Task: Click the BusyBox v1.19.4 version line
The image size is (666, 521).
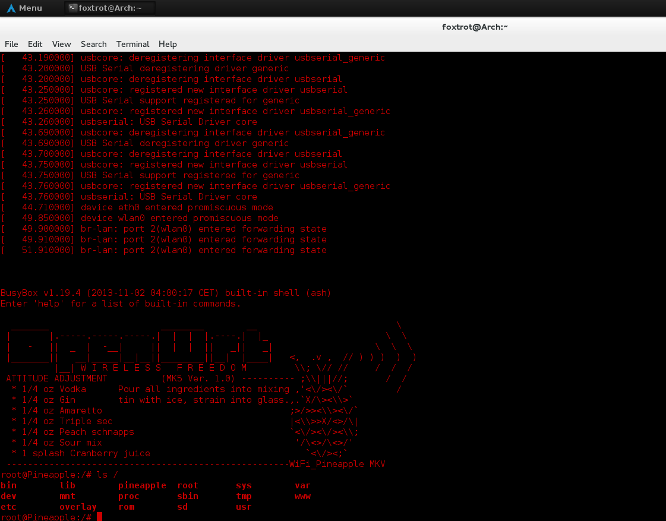Action: pyautogui.click(x=166, y=293)
